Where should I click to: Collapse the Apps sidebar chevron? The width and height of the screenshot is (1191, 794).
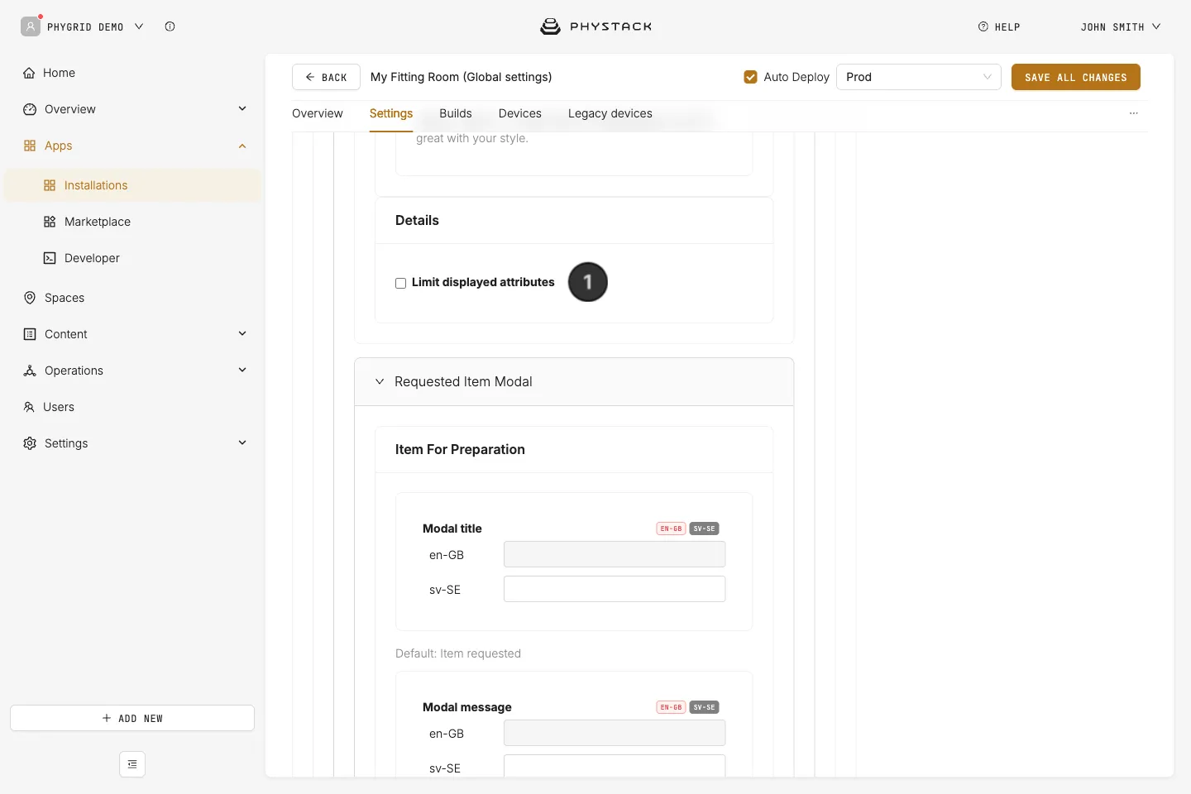coord(242,146)
